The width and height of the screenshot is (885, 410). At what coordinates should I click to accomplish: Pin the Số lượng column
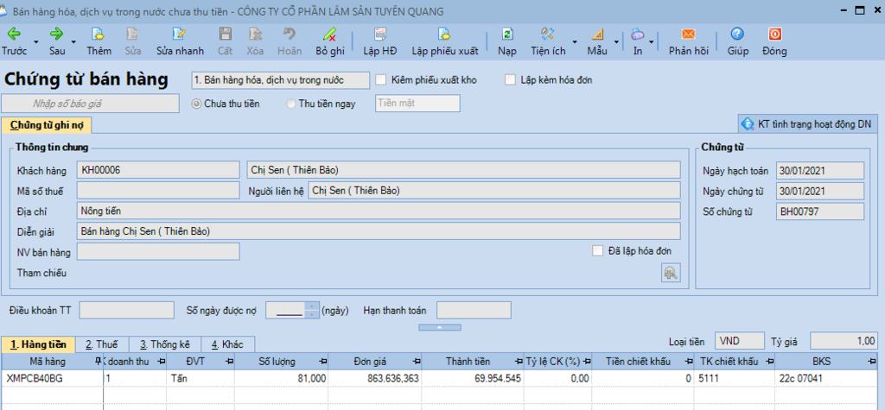pyautogui.click(x=323, y=362)
